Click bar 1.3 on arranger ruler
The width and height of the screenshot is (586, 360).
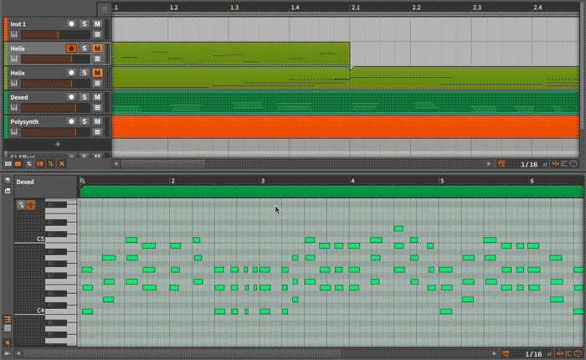pos(234,8)
